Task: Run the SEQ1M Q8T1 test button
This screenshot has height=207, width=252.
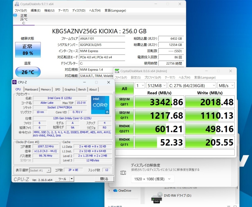Action: point(124,102)
